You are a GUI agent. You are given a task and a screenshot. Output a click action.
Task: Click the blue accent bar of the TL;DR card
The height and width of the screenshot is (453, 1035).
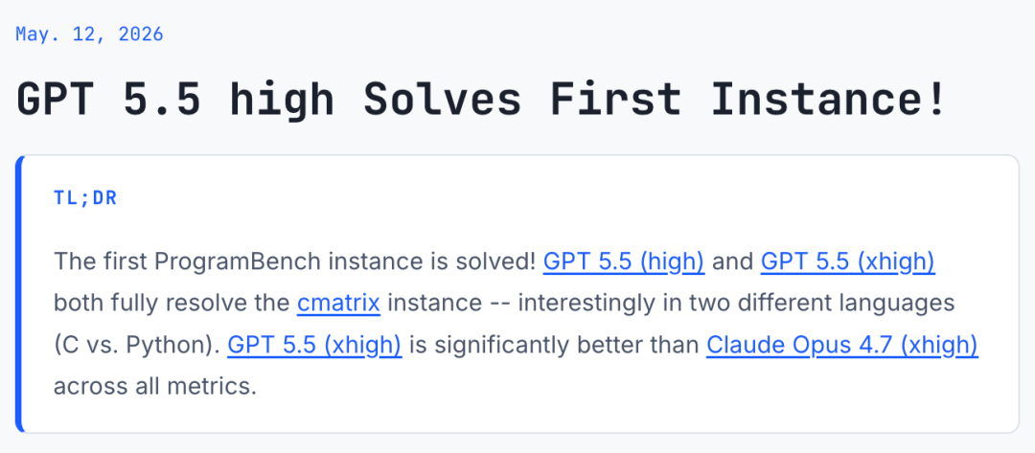tap(19, 294)
